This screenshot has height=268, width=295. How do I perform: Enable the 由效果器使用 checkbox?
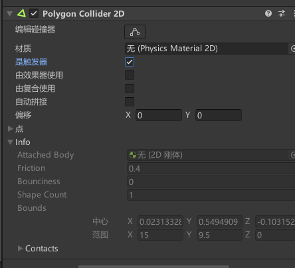[x=130, y=75]
